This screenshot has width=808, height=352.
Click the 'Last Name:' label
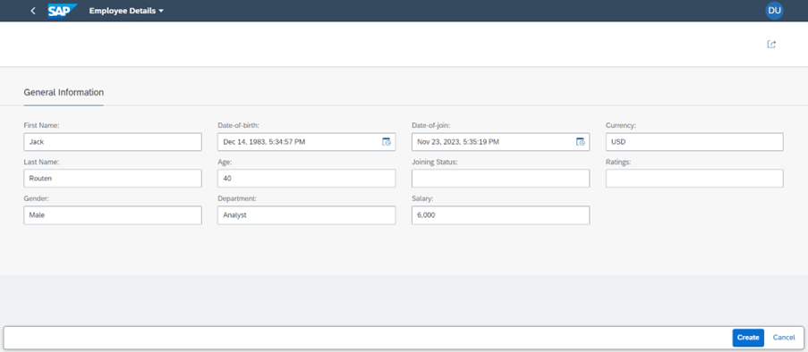pyautogui.click(x=41, y=162)
